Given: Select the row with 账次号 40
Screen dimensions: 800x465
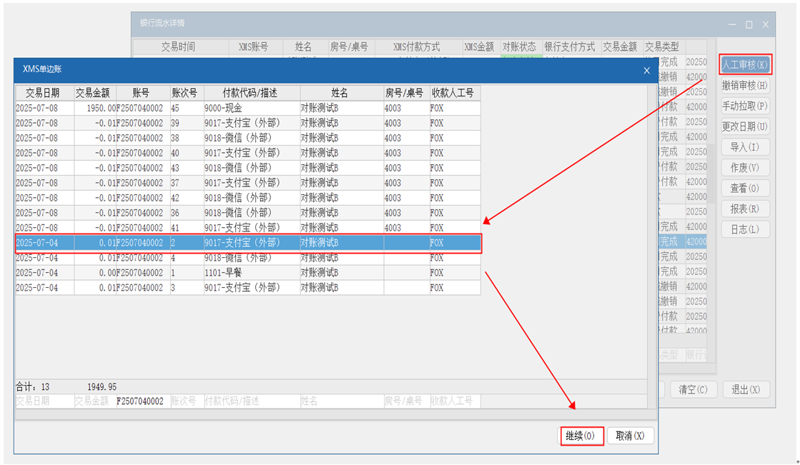Looking at the screenshot, I should point(248,153).
